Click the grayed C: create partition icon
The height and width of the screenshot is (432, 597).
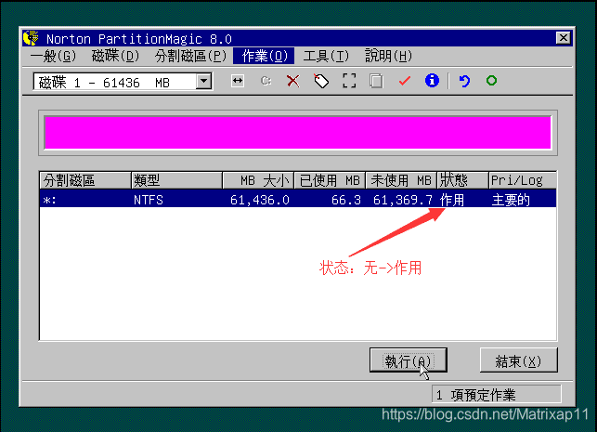[x=266, y=81]
